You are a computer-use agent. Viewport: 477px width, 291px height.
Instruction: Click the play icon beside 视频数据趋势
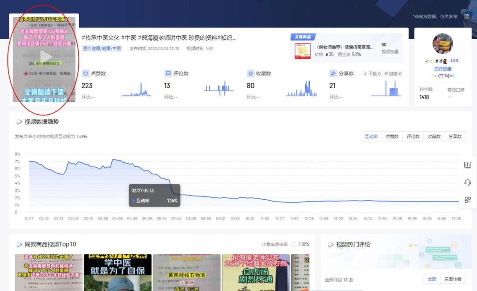tap(19, 122)
